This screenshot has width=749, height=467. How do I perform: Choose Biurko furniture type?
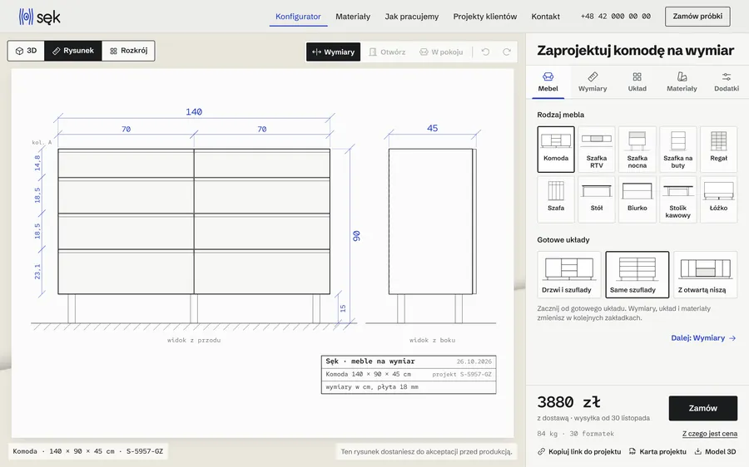click(637, 199)
